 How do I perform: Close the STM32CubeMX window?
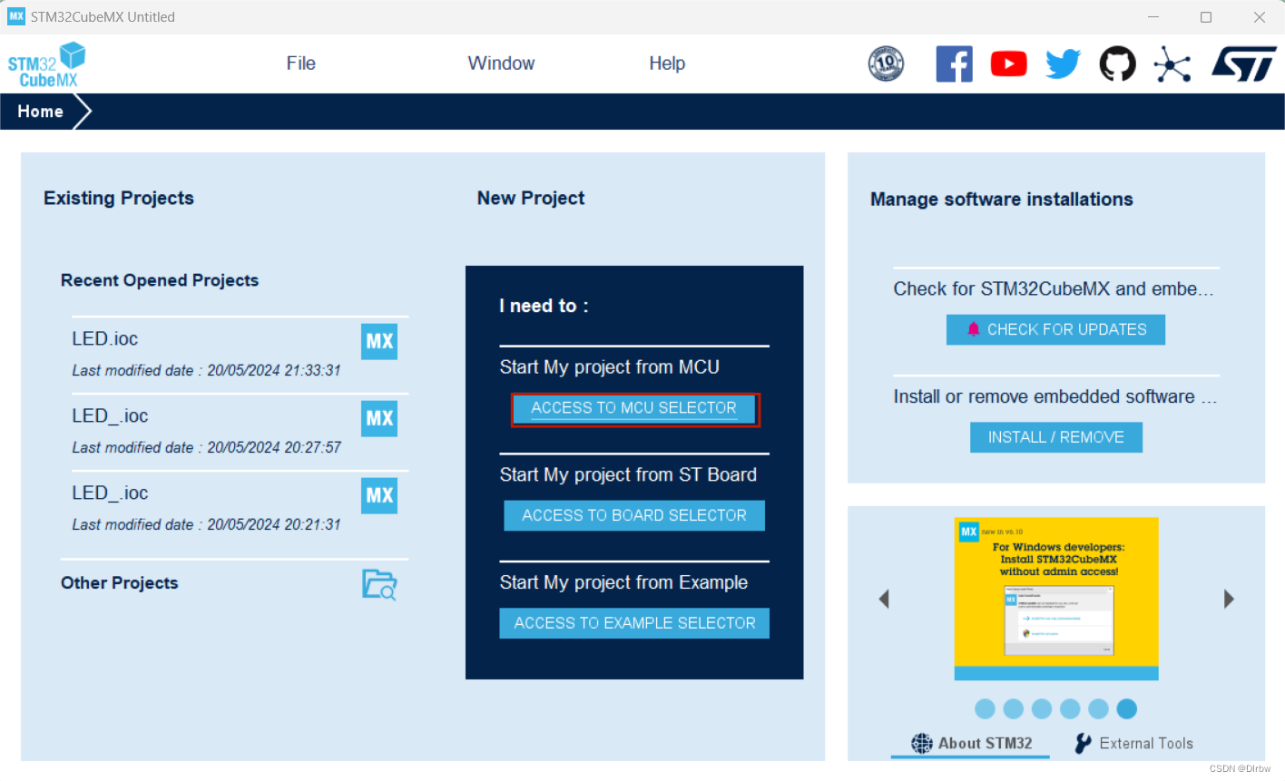[1260, 17]
